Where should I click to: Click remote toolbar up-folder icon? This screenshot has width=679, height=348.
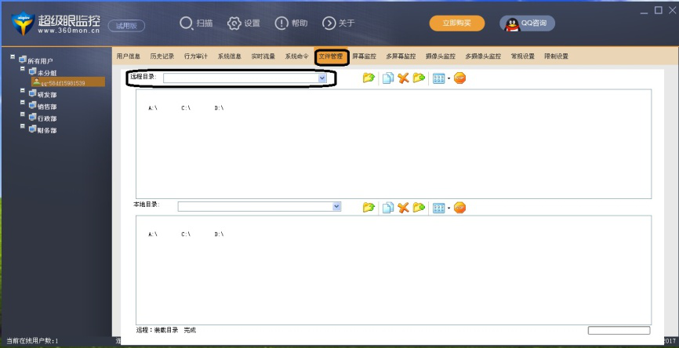tap(369, 78)
